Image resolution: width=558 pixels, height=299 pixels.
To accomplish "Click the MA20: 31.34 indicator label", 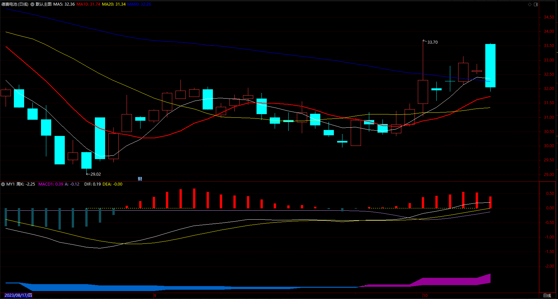I will 114,4.
